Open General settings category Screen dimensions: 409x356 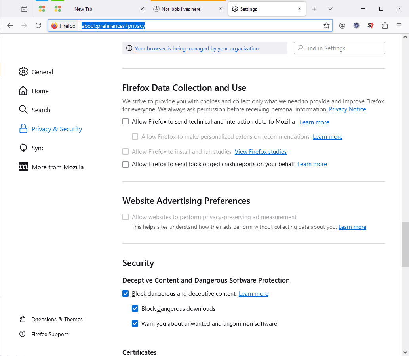coord(36,72)
